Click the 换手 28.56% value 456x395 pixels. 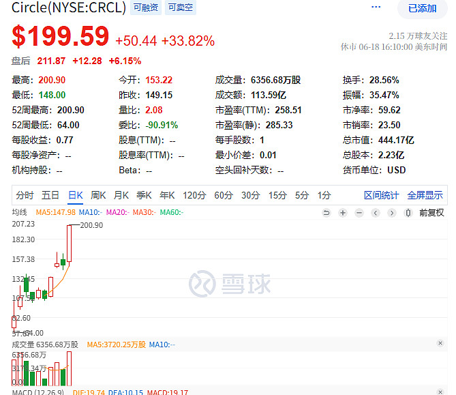tap(384, 80)
